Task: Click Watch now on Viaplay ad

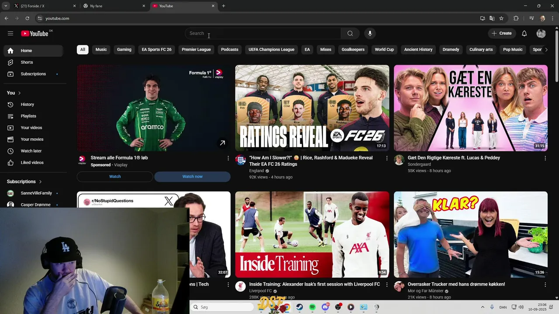Action: tap(193, 177)
